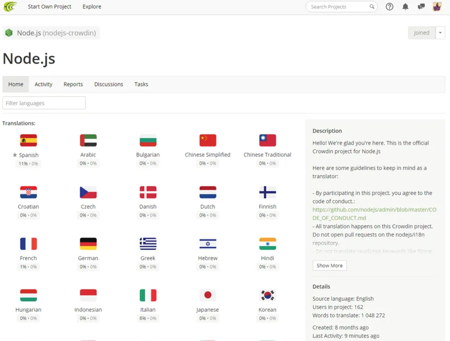
Task: Open the code of conduct GitHub link
Action: pyautogui.click(x=374, y=214)
